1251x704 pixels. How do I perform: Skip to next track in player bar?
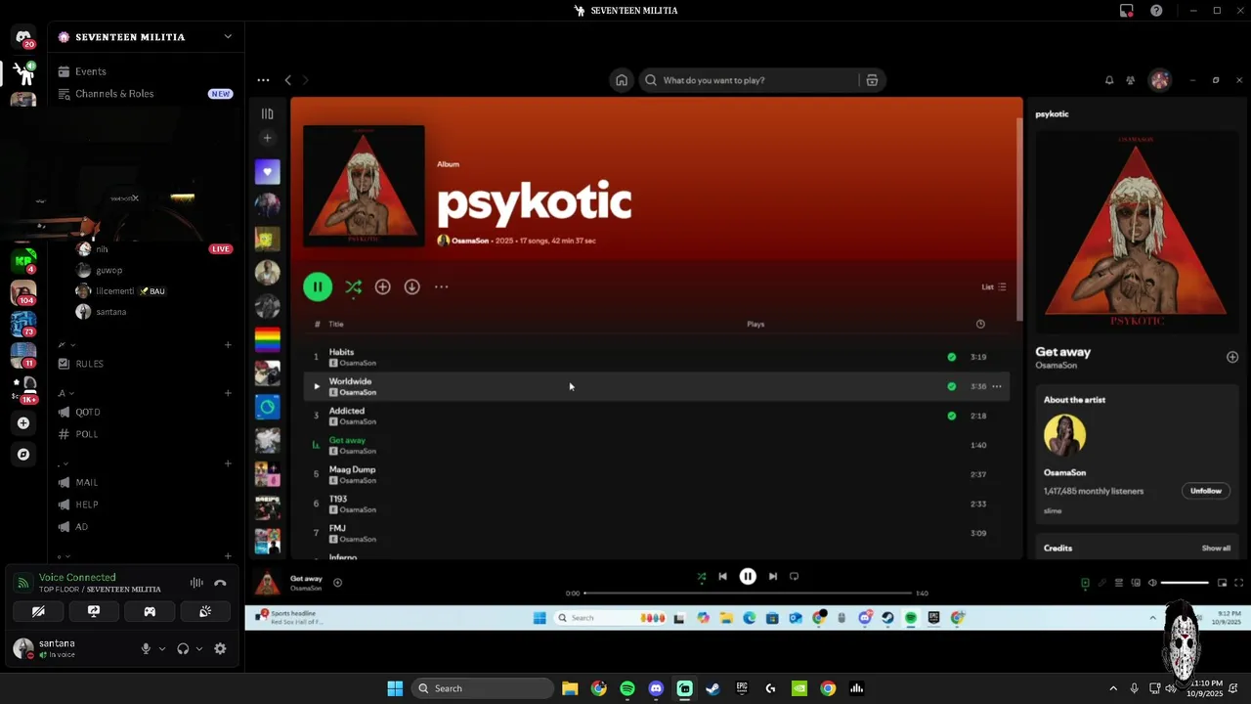click(772, 577)
